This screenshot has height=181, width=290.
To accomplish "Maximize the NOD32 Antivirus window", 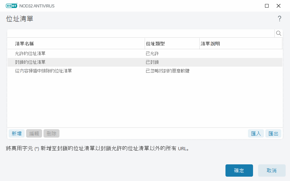I will coord(267,6).
